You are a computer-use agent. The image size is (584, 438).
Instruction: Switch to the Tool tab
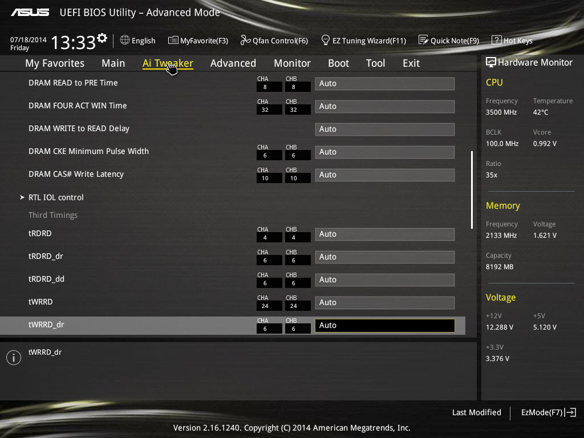(375, 63)
